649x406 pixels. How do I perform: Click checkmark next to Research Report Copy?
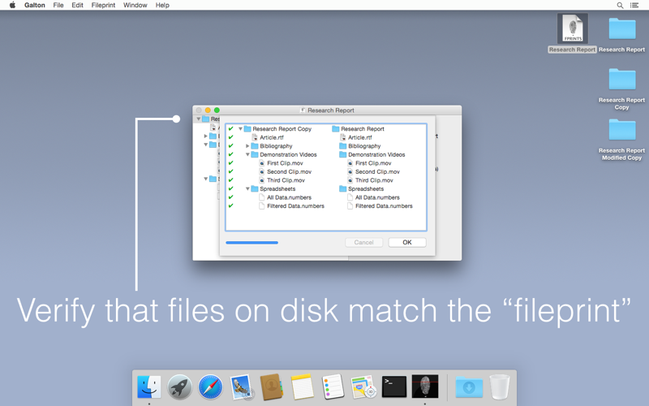231,129
